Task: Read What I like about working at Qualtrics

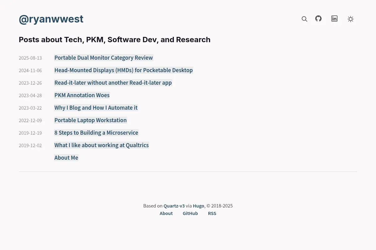Action: pyautogui.click(x=102, y=145)
